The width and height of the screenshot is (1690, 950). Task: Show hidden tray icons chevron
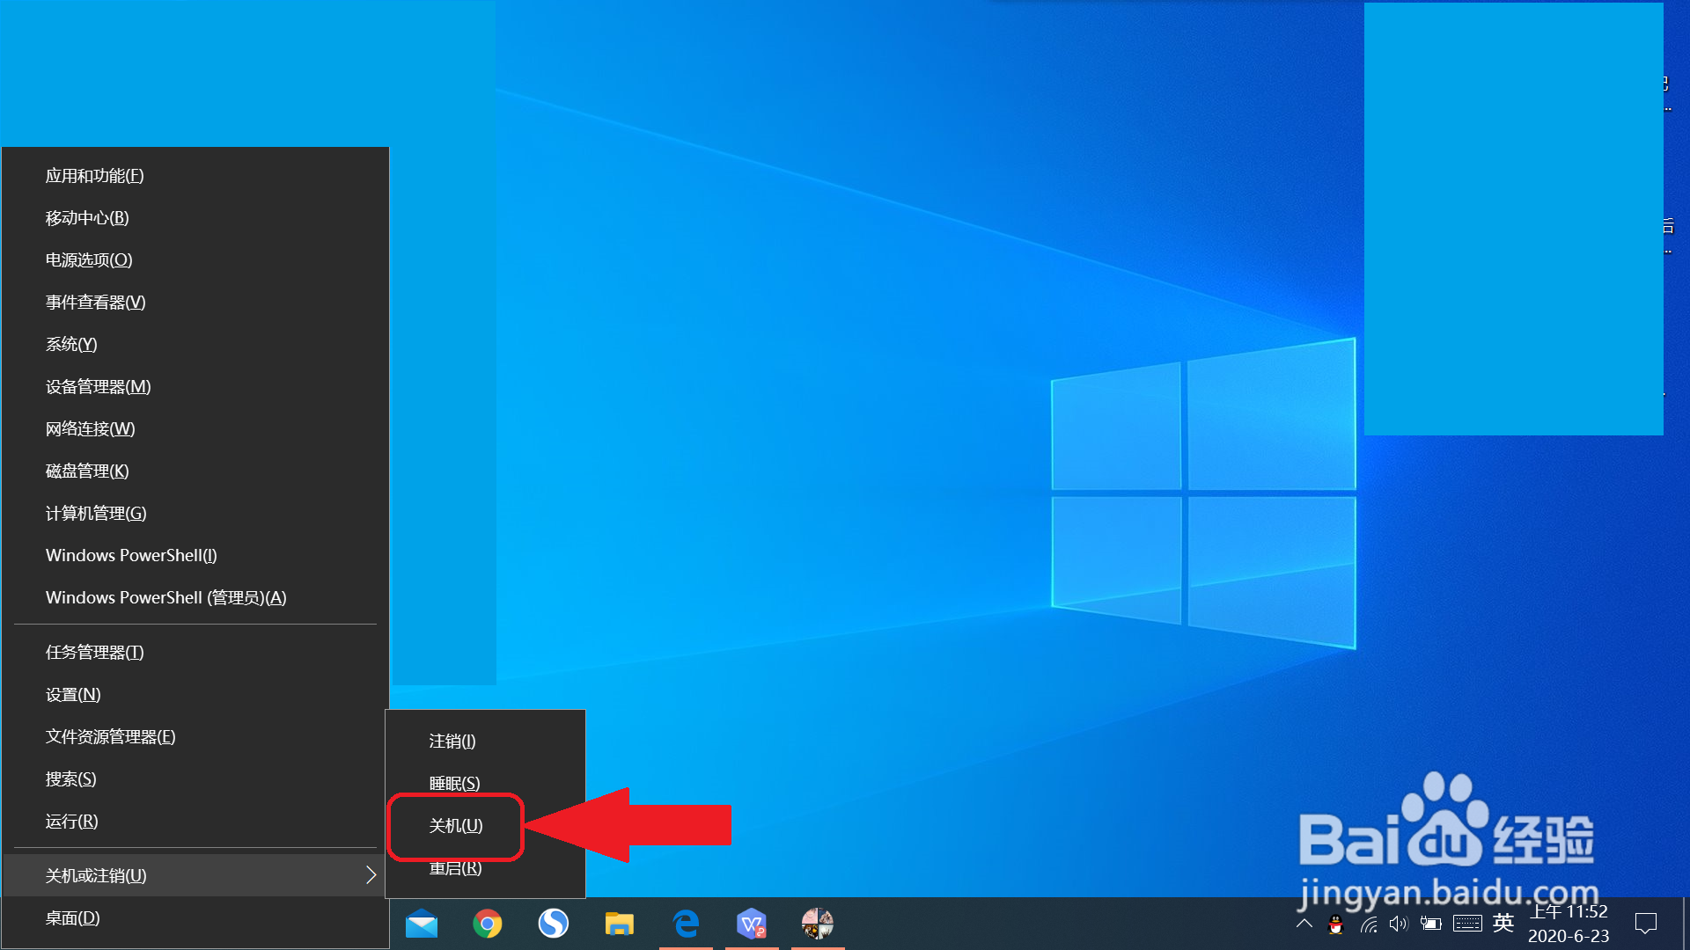click(1304, 924)
